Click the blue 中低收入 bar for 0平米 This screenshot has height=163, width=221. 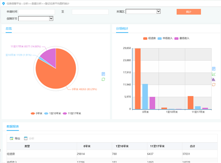coord(145,97)
